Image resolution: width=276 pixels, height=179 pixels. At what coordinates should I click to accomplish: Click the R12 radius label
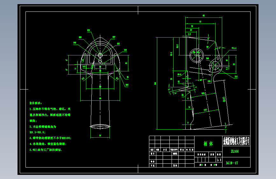236,77
